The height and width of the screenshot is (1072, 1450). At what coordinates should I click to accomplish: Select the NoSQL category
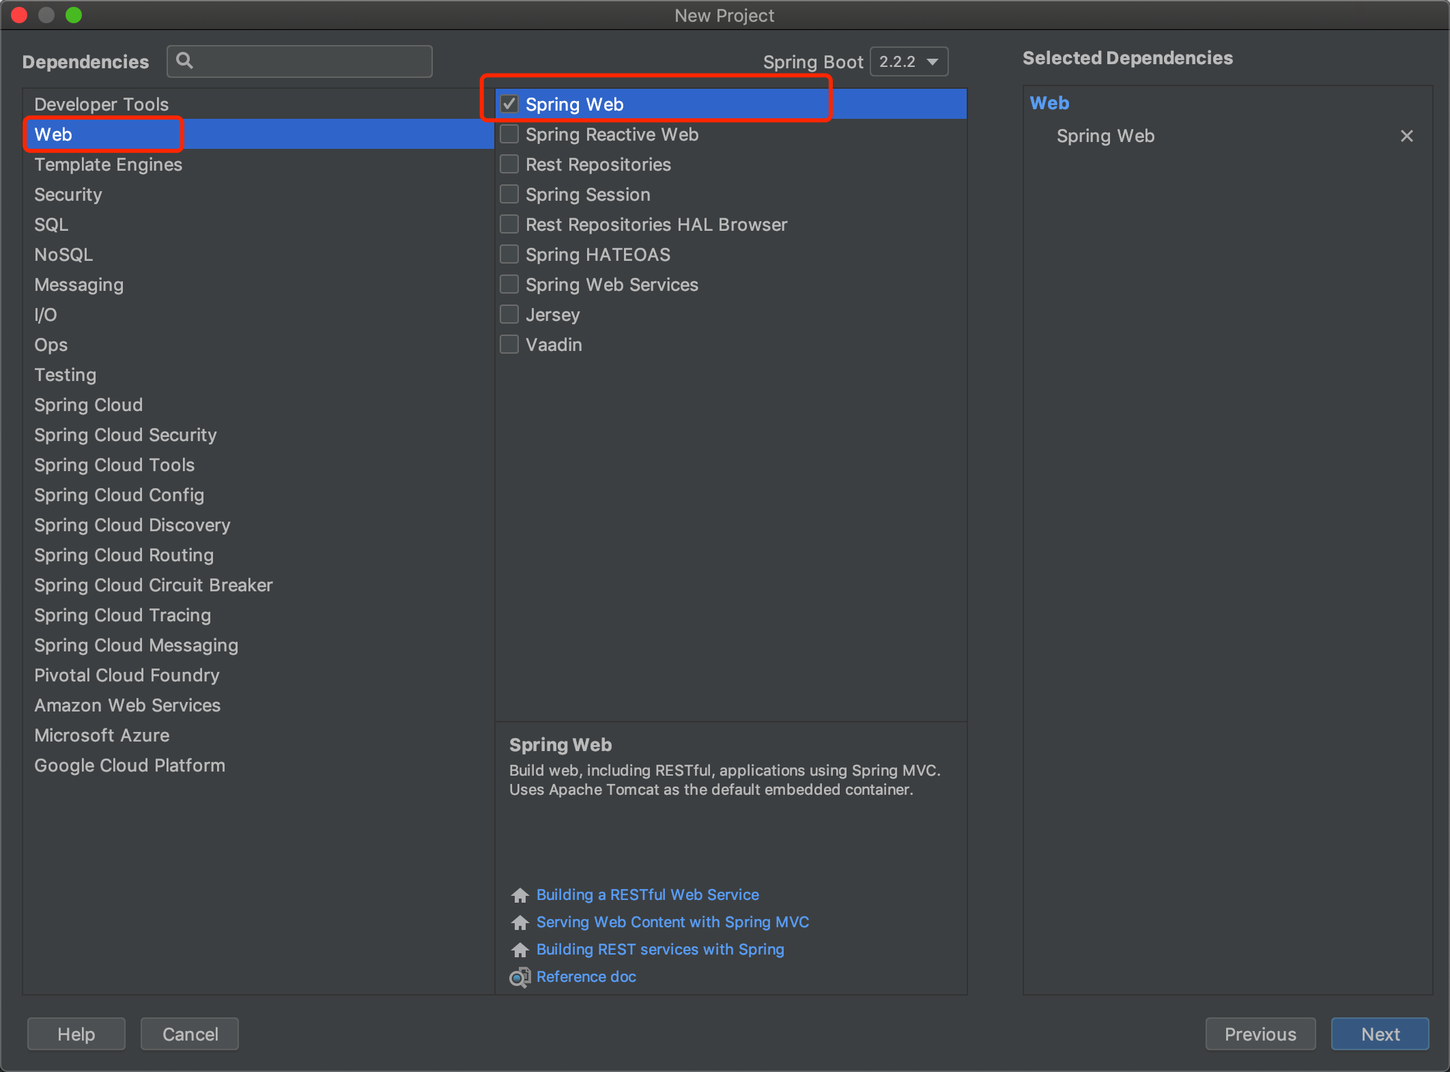click(258, 254)
